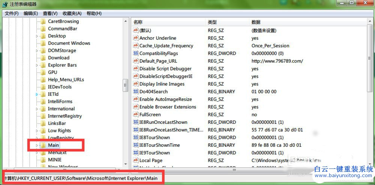Select the Anchor Underline value entry
Screen dimensions: 375x185
157,38
